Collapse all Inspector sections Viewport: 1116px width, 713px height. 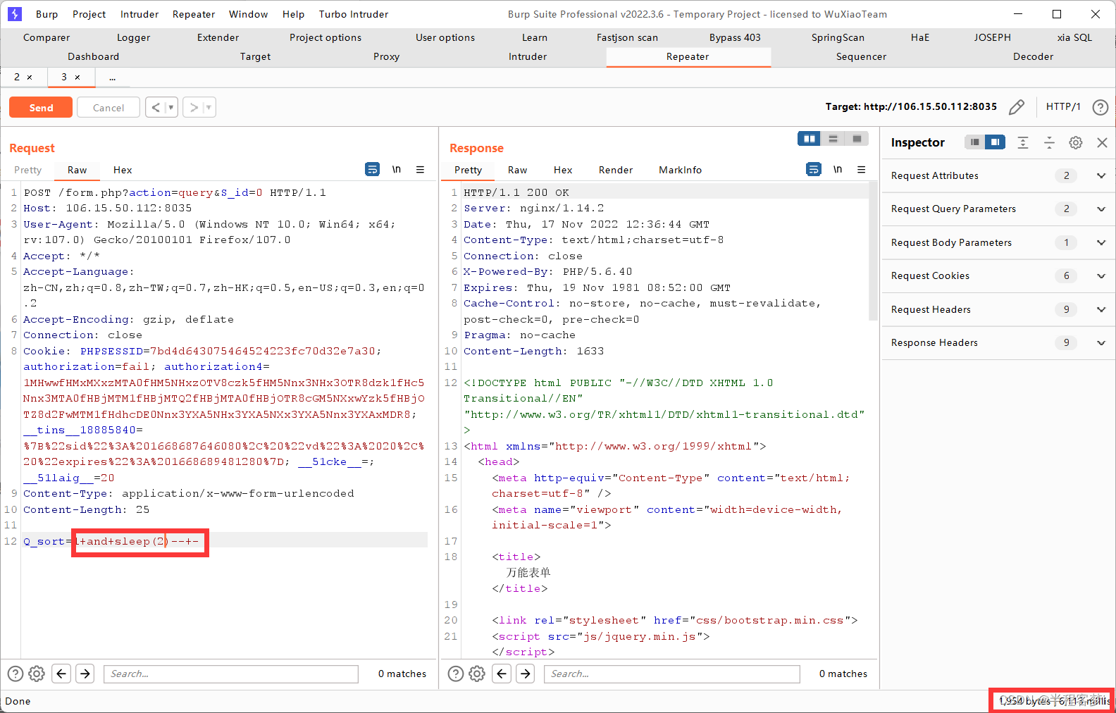(1049, 142)
